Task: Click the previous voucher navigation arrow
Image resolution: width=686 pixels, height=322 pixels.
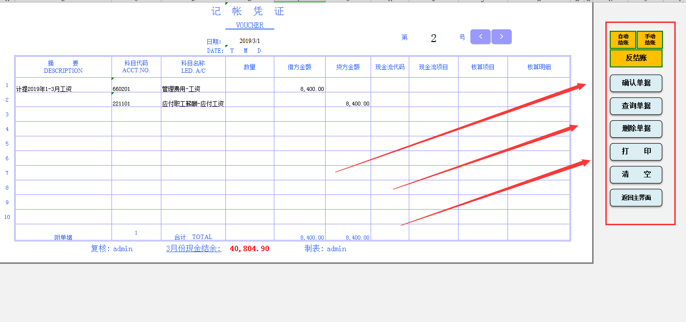Action: point(480,36)
